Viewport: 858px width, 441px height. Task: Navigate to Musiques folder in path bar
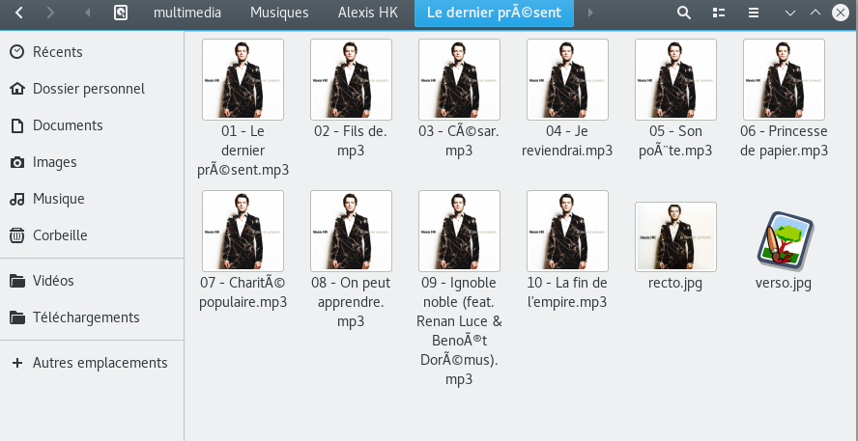(279, 13)
